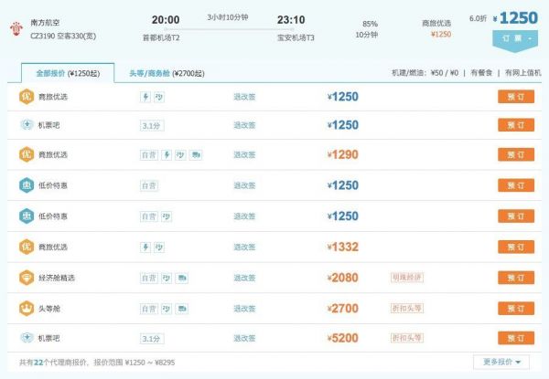The image size is (549, 379).
Task: Open 退改签 policy for the ¥5200 fare
Action: 243,338
